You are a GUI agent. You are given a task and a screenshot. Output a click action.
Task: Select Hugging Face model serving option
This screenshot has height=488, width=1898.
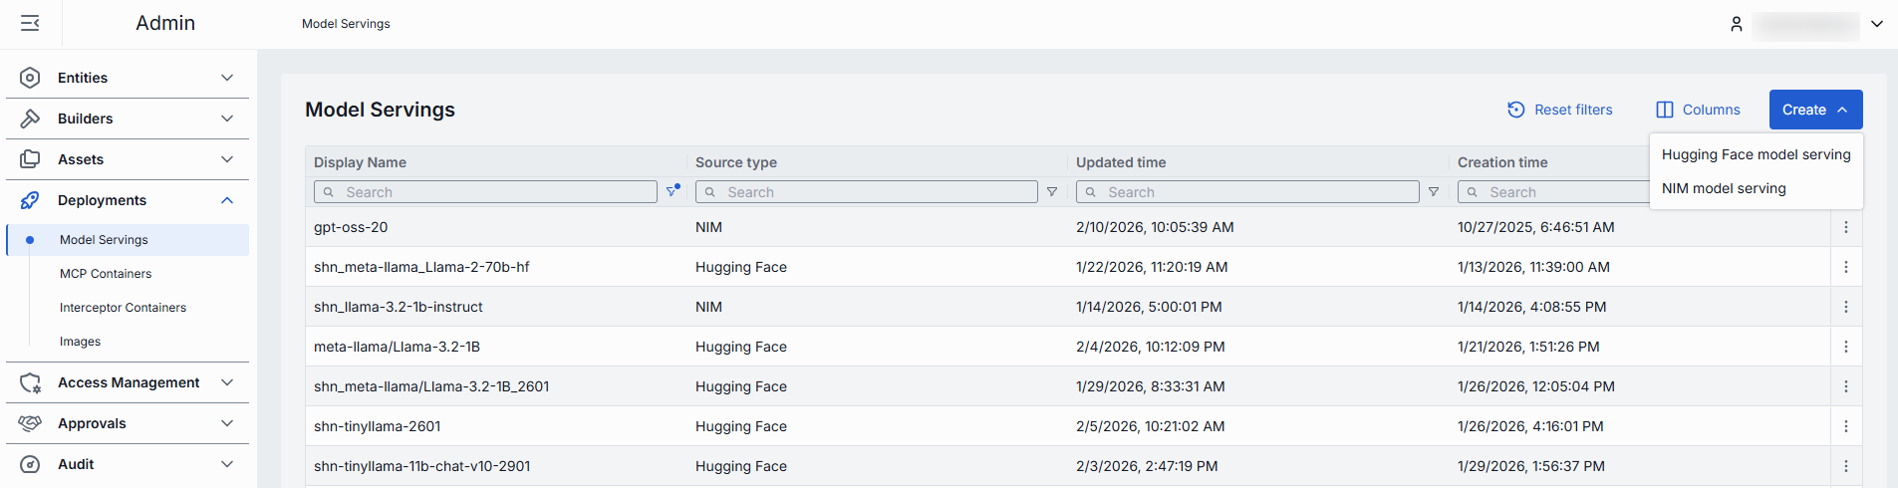[1756, 154]
